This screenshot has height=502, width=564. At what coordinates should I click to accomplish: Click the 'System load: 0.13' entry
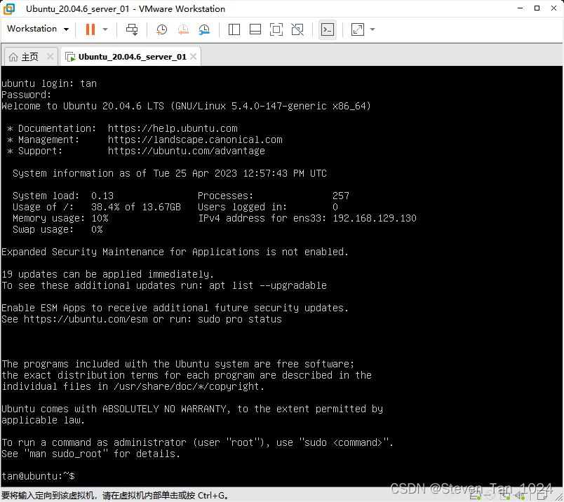63,196
